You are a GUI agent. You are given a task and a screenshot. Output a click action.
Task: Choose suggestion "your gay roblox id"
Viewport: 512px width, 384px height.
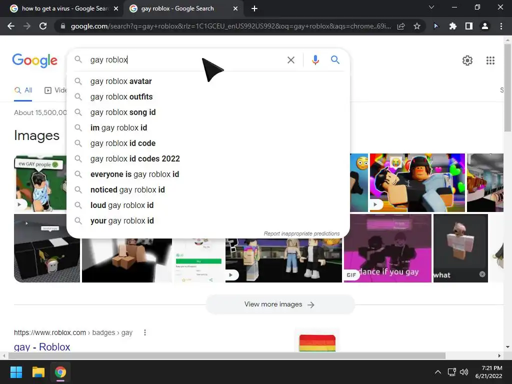[x=208, y=220]
